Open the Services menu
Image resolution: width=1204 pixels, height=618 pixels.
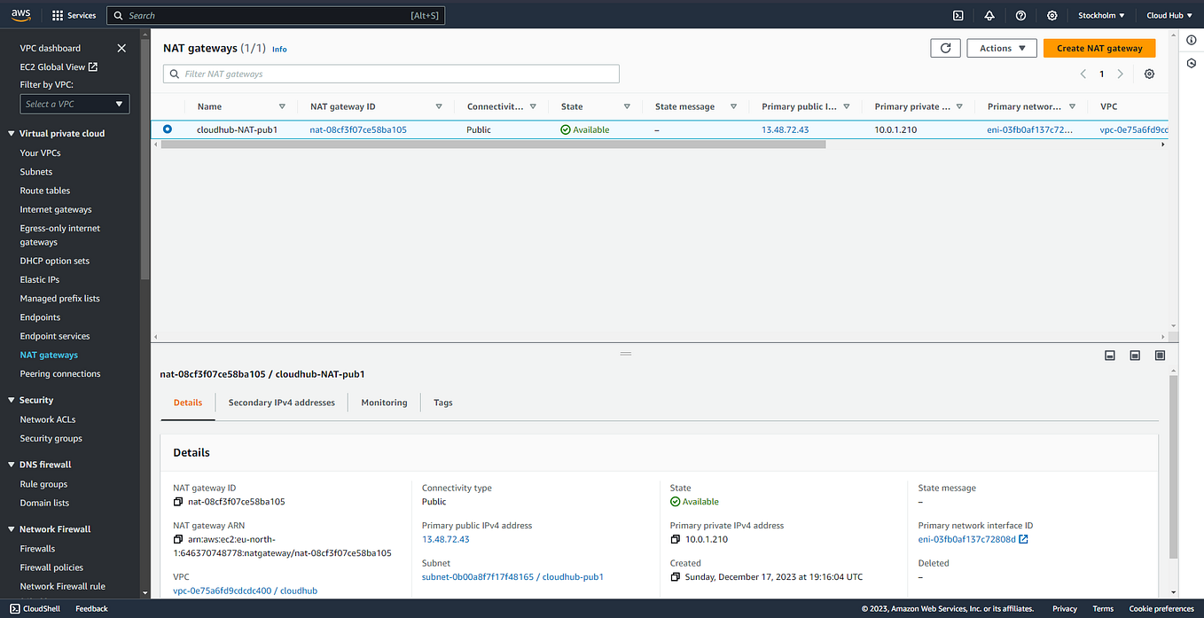[74, 15]
